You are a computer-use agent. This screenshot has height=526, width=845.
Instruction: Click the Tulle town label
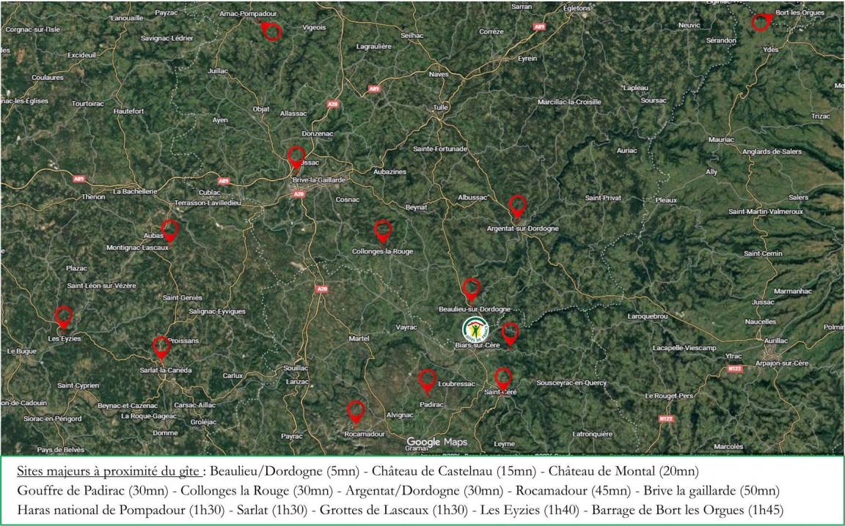[x=440, y=107]
